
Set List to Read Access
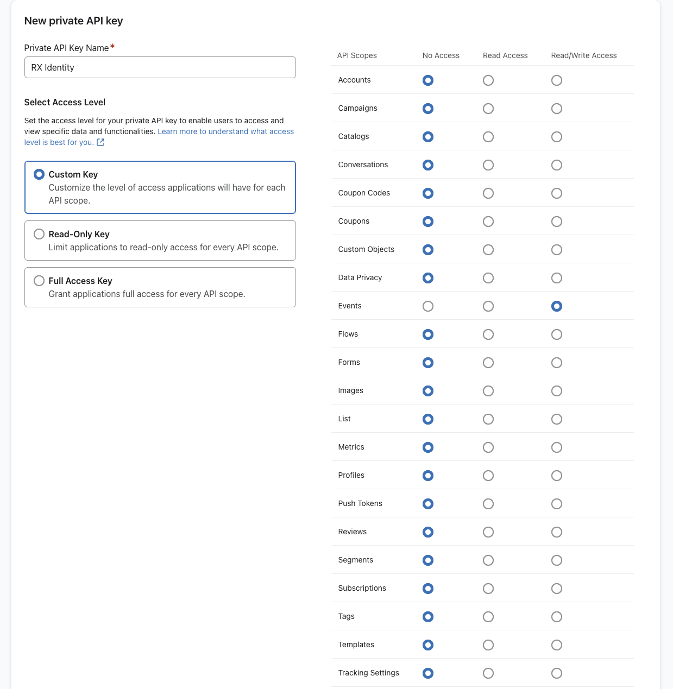(488, 419)
